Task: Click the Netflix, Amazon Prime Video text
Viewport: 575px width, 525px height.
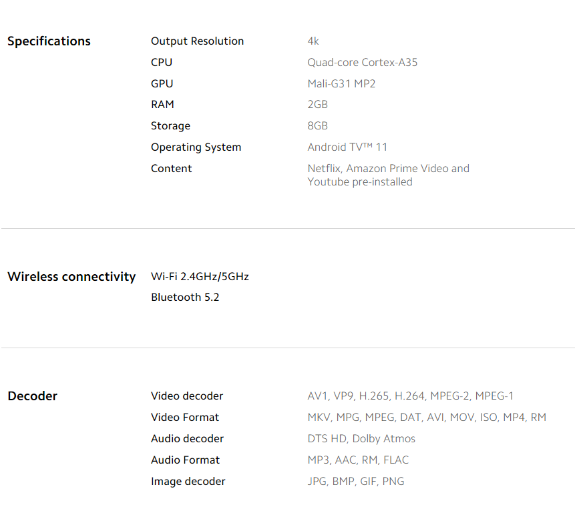Action: coord(388,169)
